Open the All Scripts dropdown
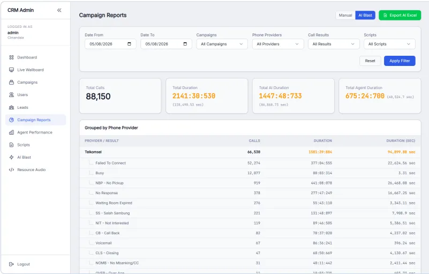Image resolution: width=429 pixels, height=274 pixels. coord(389,44)
